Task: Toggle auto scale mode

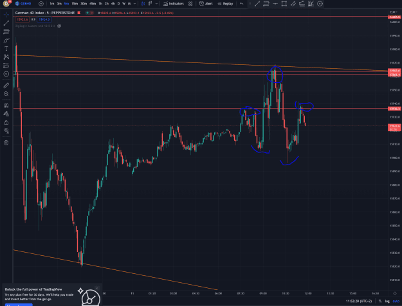Action: (x=396, y=301)
